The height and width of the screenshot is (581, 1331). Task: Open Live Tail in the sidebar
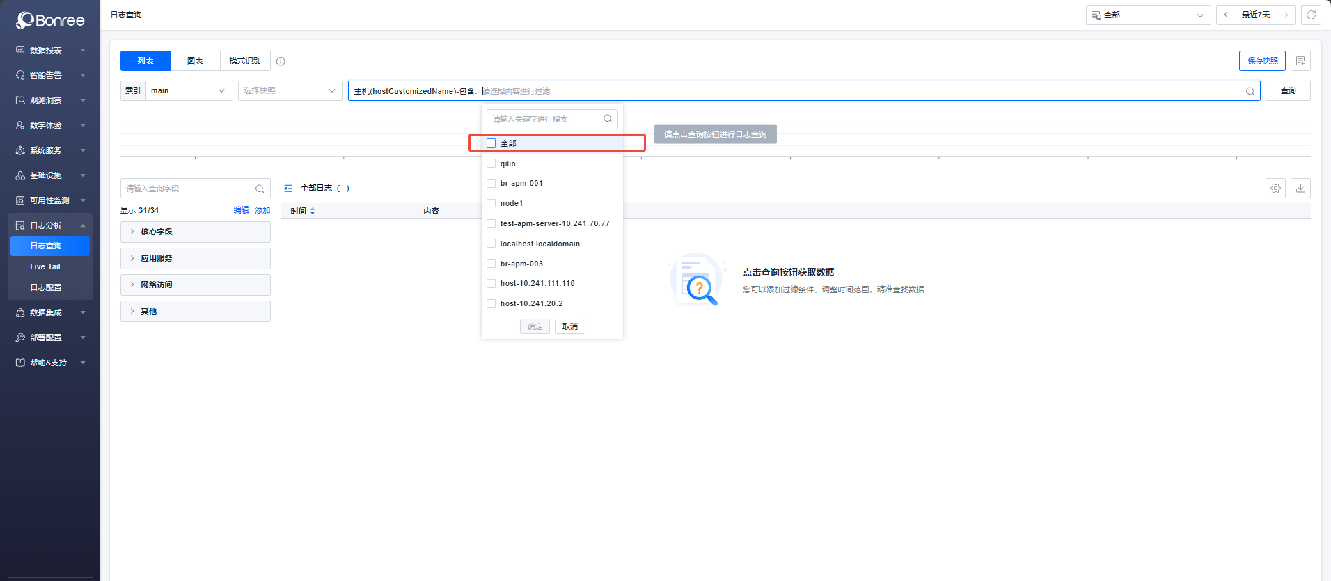pyautogui.click(x=45, y=266)
